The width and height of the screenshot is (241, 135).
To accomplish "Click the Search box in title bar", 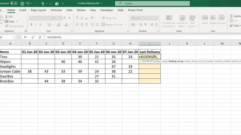I will click(152, 3).
